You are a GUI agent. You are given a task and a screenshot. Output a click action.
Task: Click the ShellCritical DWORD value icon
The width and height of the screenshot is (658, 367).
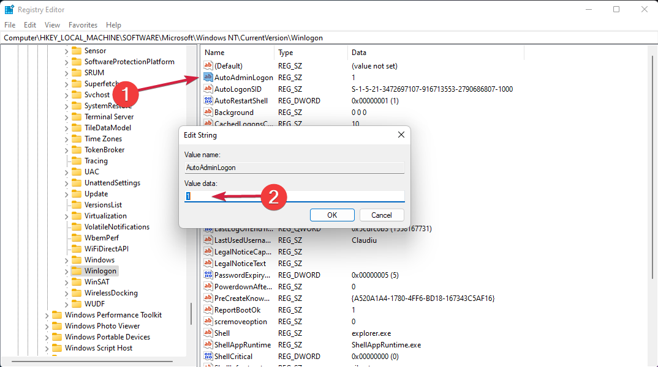(x=208, y=357)
